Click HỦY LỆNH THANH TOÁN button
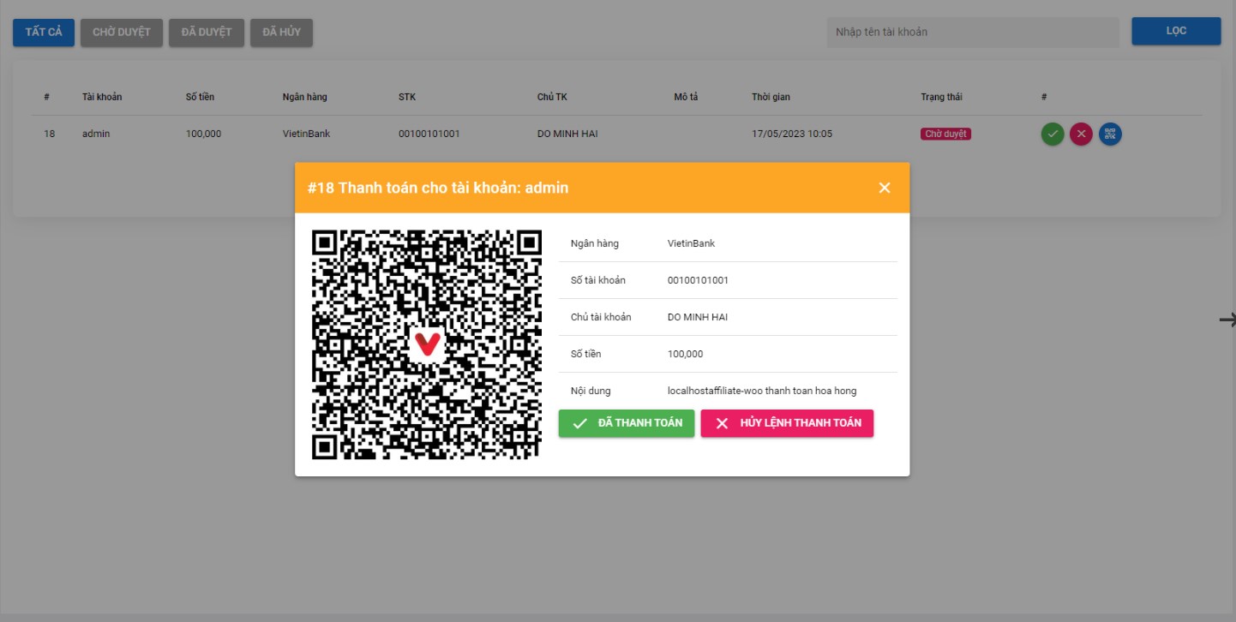 [787, 423]
